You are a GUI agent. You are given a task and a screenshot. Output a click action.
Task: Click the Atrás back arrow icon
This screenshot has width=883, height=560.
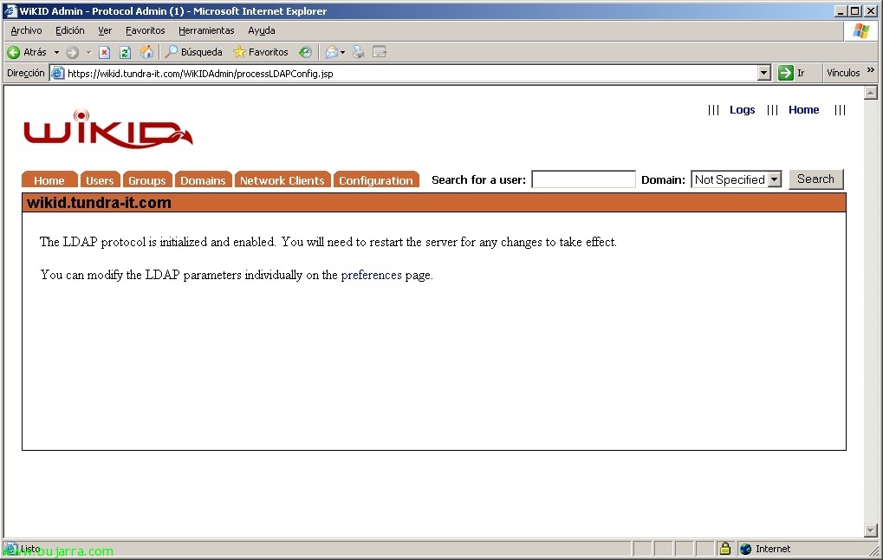pyautogui.click(x=14, y=52)
